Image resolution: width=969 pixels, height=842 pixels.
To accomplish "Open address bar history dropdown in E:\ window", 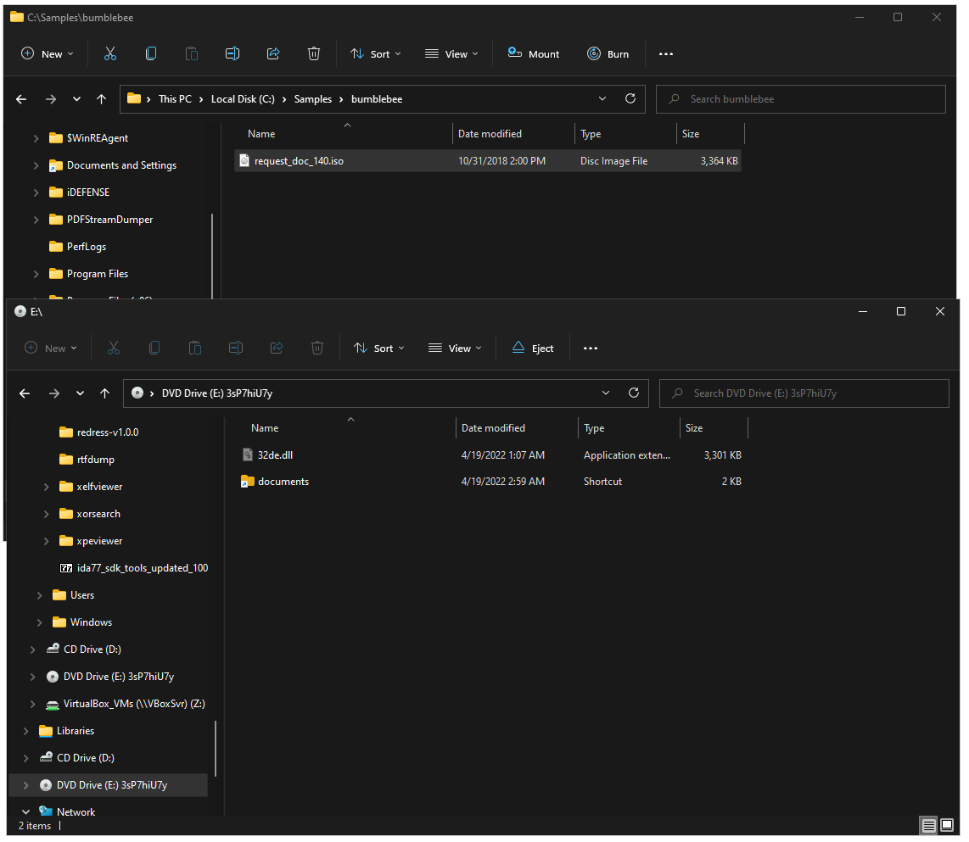I will (606, 393).
